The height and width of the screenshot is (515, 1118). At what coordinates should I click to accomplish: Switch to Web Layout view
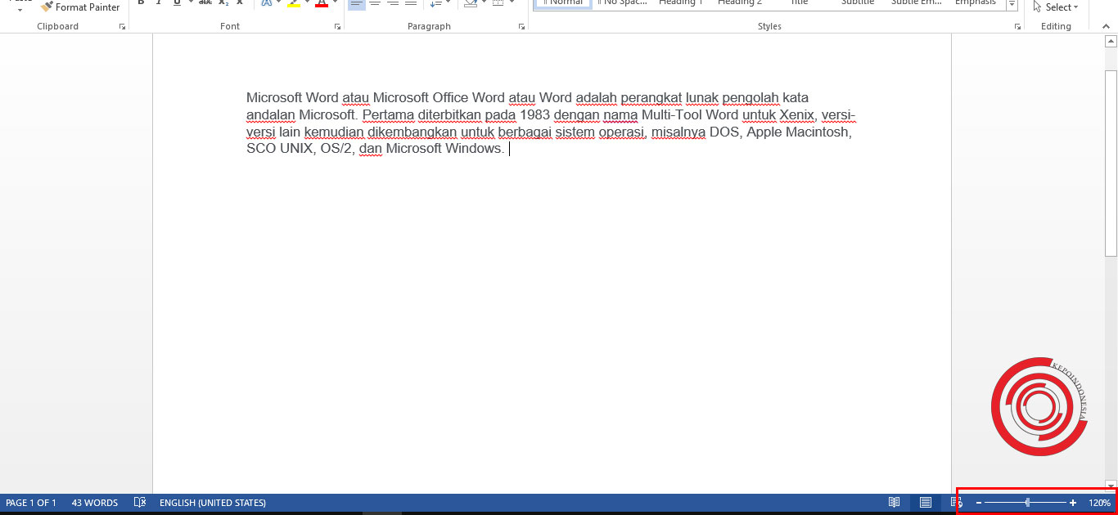(955, 503)
